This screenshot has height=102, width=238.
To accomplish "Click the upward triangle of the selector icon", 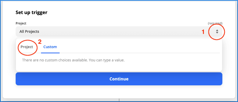I will (x=217, y=30).
